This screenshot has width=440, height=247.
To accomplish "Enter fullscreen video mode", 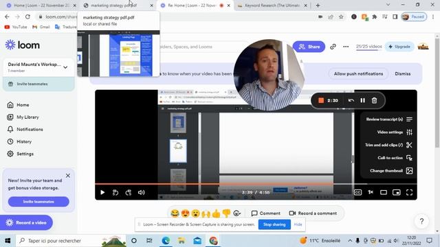I will point(410,192).
